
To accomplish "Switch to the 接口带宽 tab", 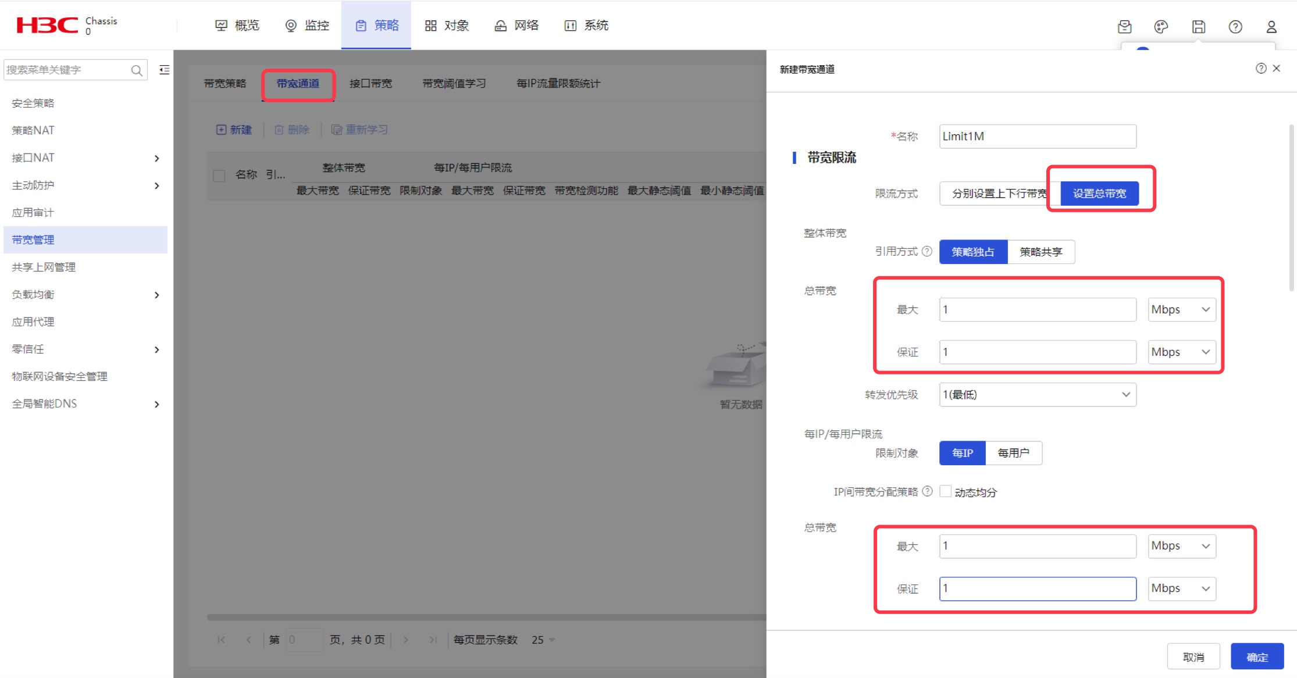I will click(370, 83).
